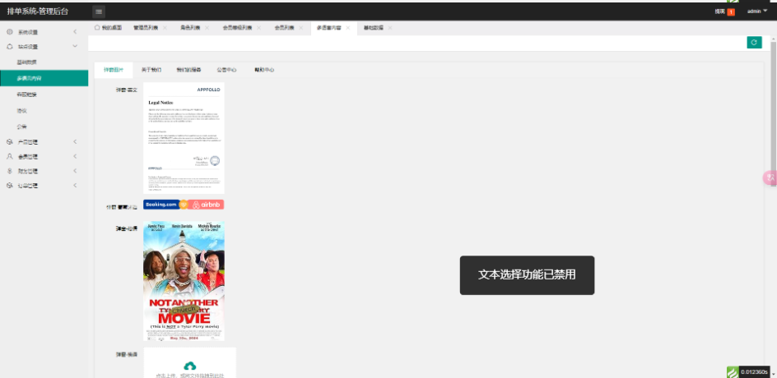
Task: Click the 财务管理 icon in sidebar
Action: point(9,171)
